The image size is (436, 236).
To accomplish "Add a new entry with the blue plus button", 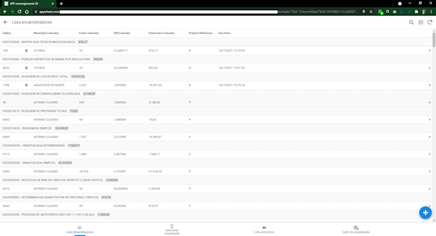I will (425, 213).
